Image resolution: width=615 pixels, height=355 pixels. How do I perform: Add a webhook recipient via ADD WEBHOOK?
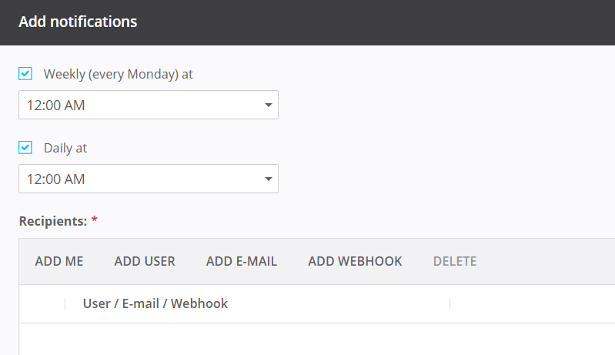coord(355,262)
